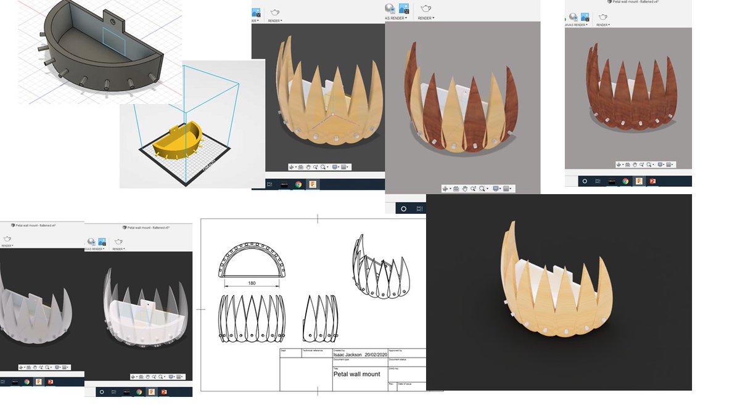Open Task View in the v5 window taskbar

coord(113,392)
